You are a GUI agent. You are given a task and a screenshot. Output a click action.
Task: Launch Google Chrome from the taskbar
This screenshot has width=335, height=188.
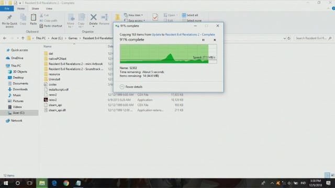pyautogui.click(x=66, y=183)
